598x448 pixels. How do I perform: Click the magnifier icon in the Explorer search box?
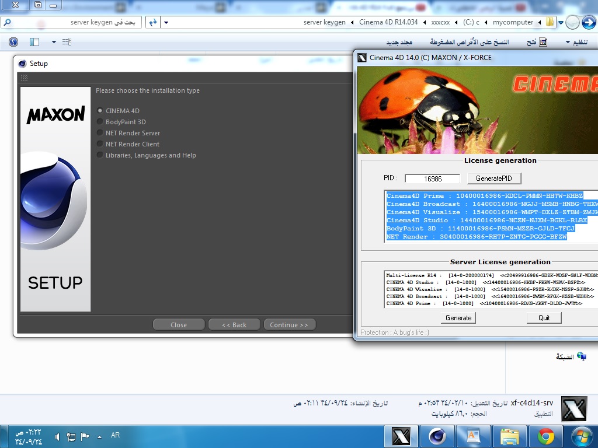7,23
